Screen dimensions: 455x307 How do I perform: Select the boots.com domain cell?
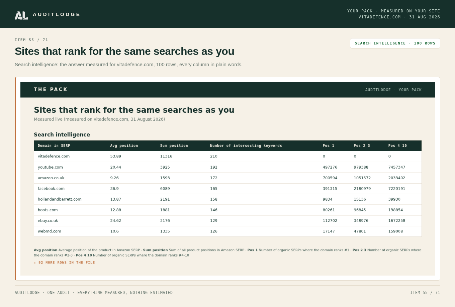(x=48, y=210)
